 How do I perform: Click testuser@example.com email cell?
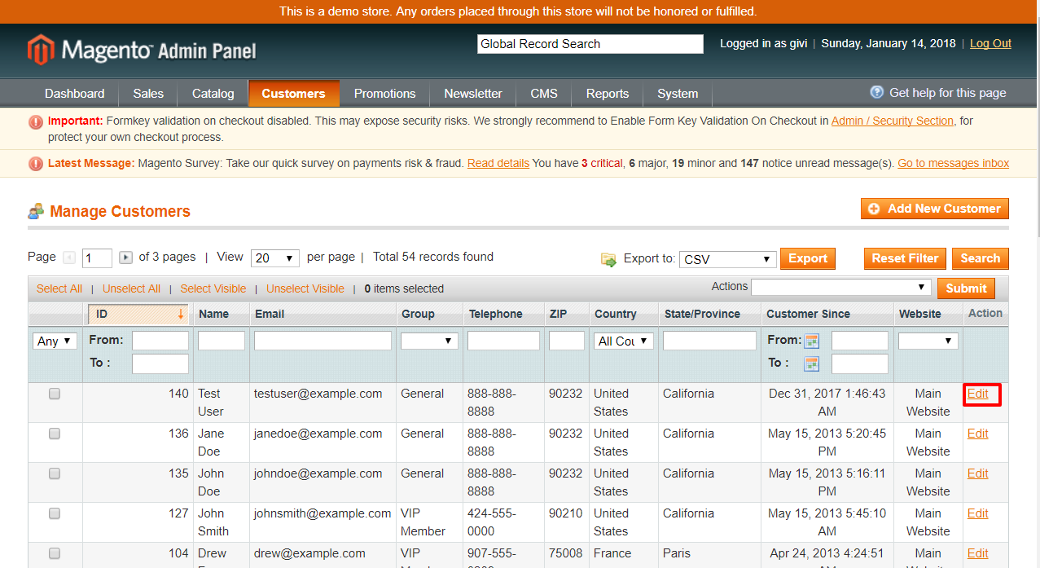318,394
